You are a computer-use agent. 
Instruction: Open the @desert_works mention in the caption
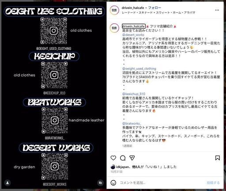click(133, 35)
